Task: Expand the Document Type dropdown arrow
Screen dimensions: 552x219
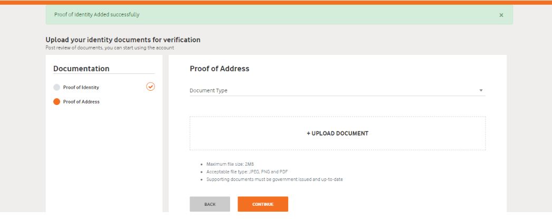Action: tap(481, 90)
